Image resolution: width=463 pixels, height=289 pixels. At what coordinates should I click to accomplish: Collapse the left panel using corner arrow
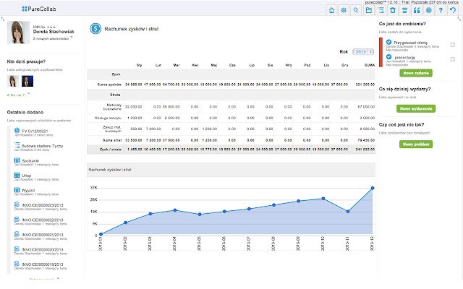point(3,20)
